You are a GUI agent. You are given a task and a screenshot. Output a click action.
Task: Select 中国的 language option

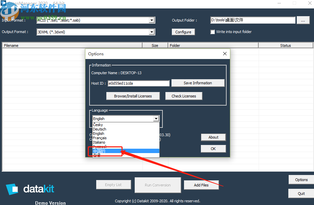tap(126, 151)
